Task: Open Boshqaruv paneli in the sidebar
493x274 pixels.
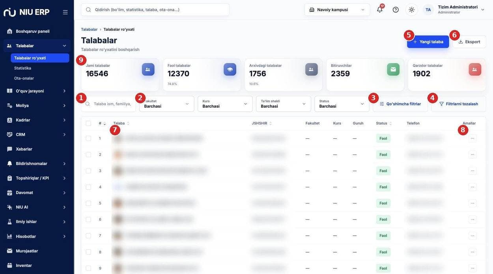Action: [x=37, y=31]
